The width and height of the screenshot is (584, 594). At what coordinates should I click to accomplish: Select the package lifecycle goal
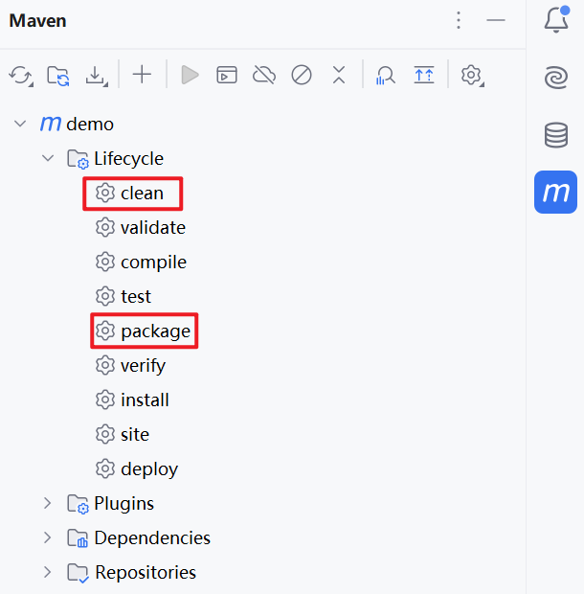143,331
